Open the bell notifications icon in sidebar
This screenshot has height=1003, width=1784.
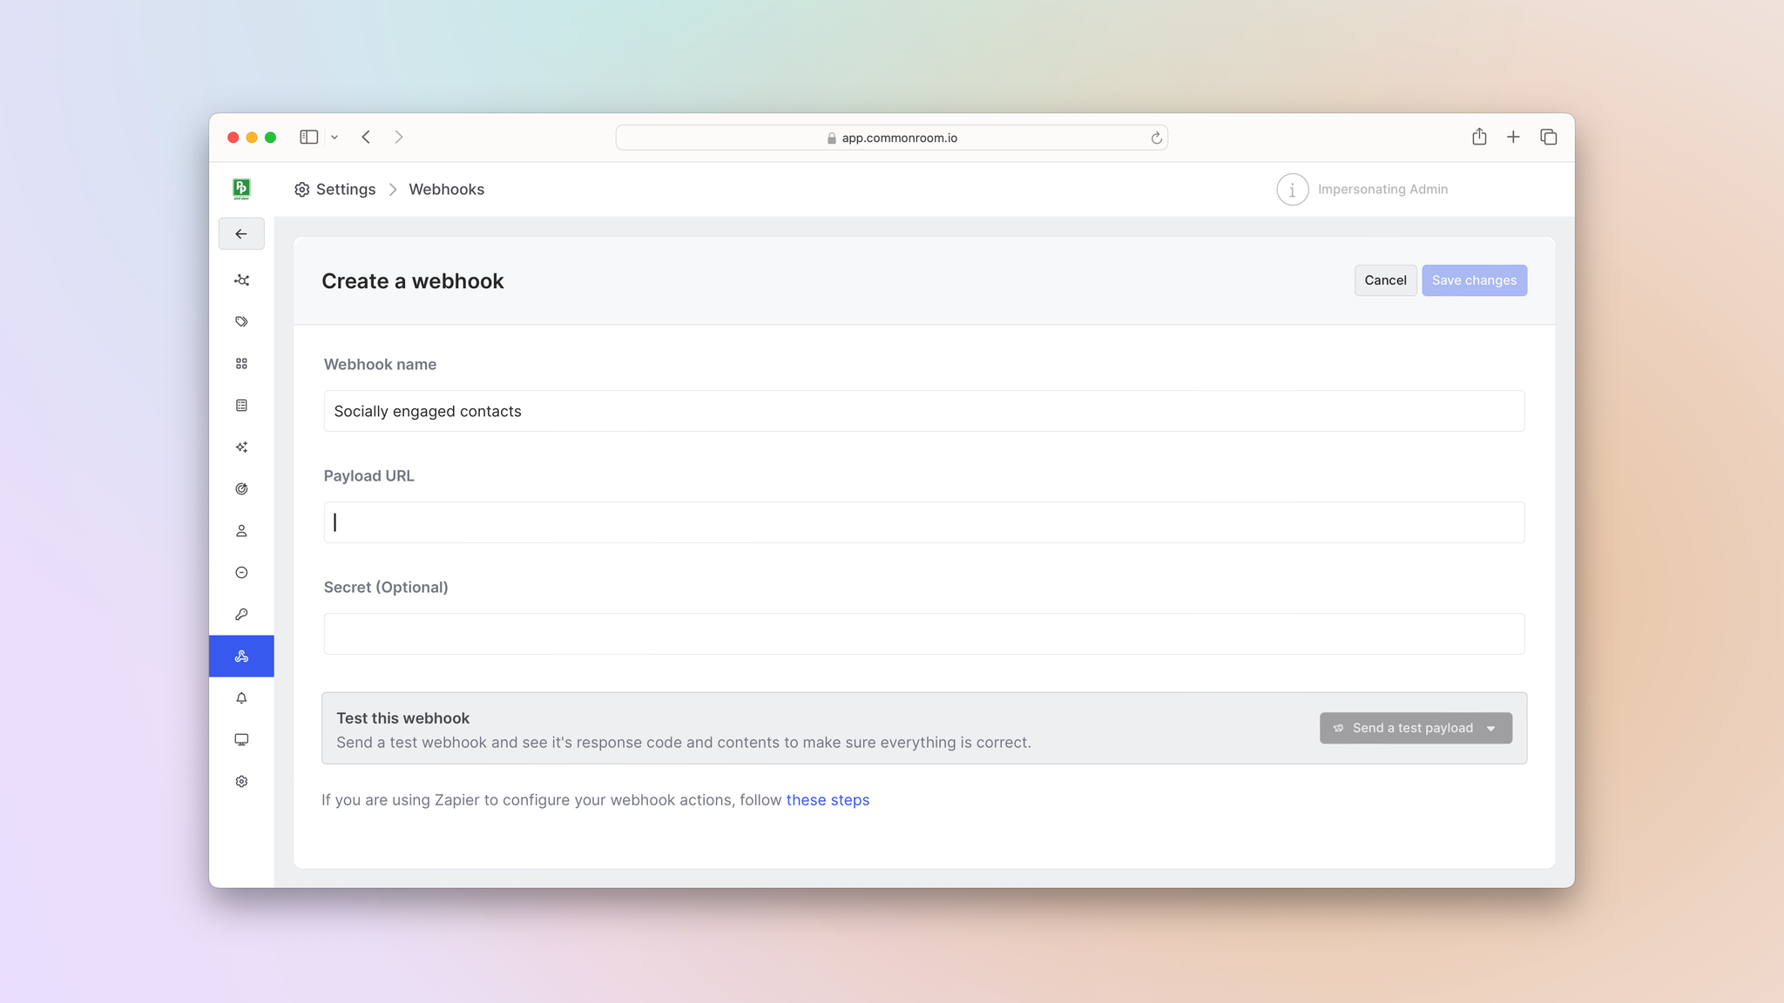(241, 698)
